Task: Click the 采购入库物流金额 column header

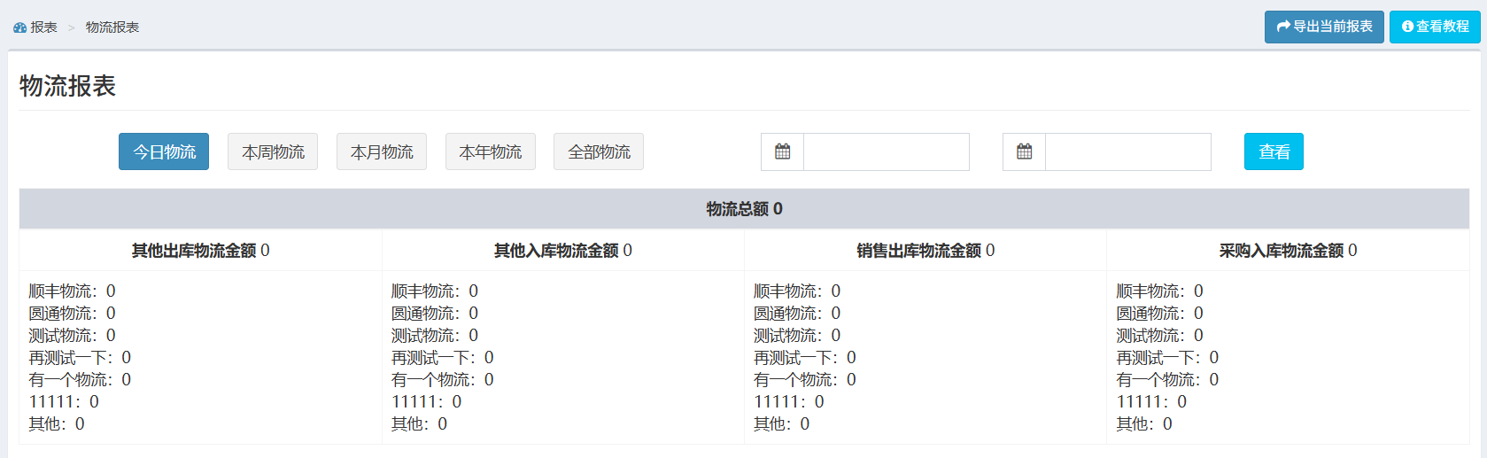Action: click(x=1287, y=251)
